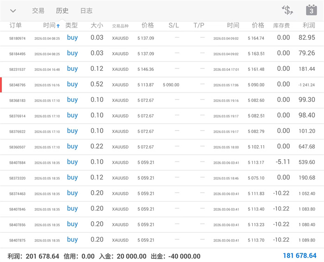Viewport: 324px width, 262px height.
Task: Switch to the 交易 tab
Action: pyautogui.click(x=38, y=11)
